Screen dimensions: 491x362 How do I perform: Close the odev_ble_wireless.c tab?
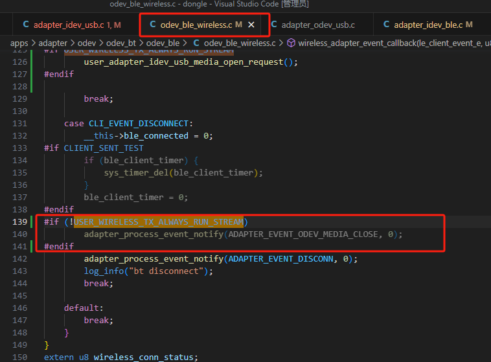251,25
